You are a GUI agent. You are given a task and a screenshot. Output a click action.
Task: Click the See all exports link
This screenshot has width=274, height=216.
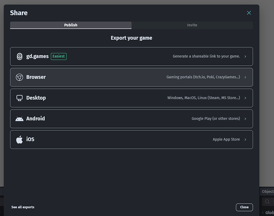click(23, 207)
